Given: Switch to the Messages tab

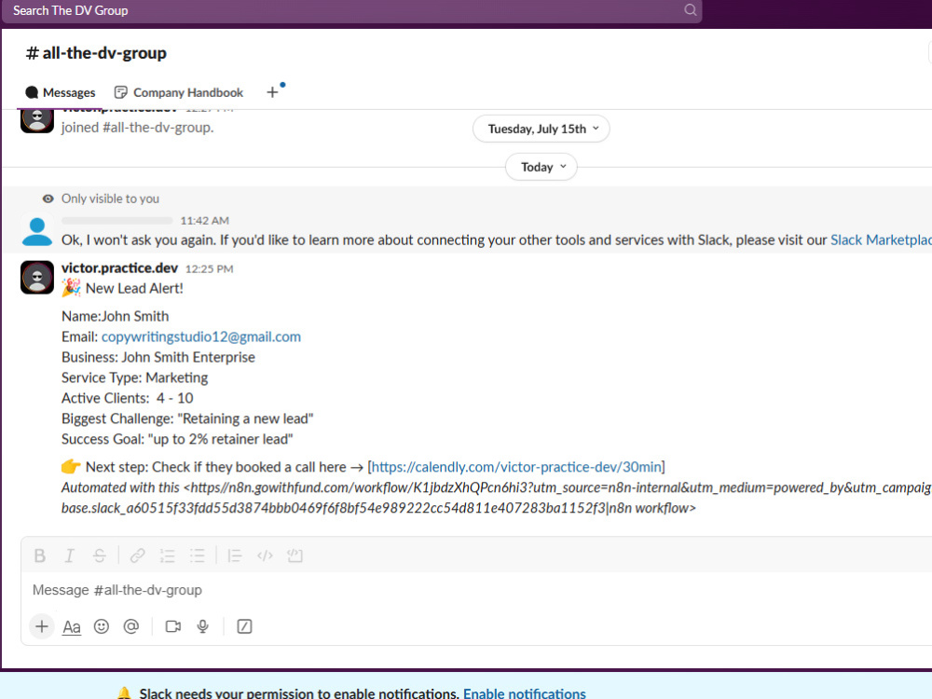Looking at the screenshot, I should [60, 92].
